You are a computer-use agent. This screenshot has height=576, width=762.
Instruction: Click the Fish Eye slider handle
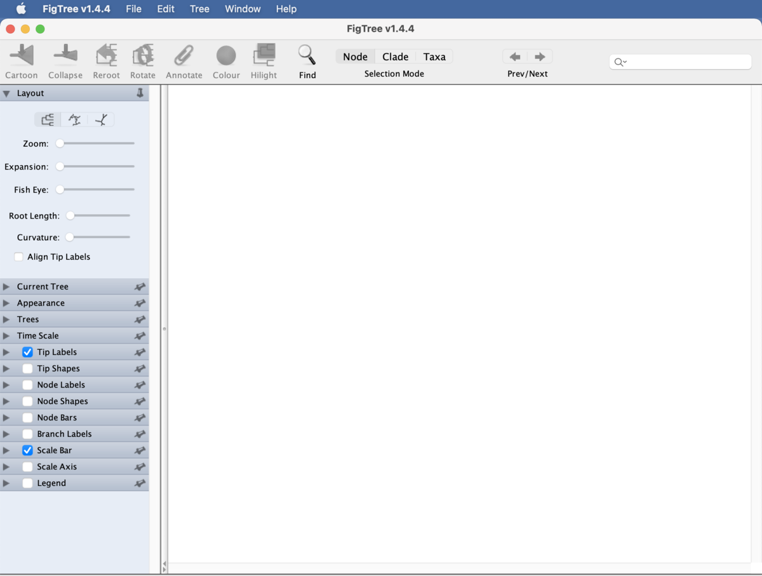pyautogui.click(x=60, y=189)
